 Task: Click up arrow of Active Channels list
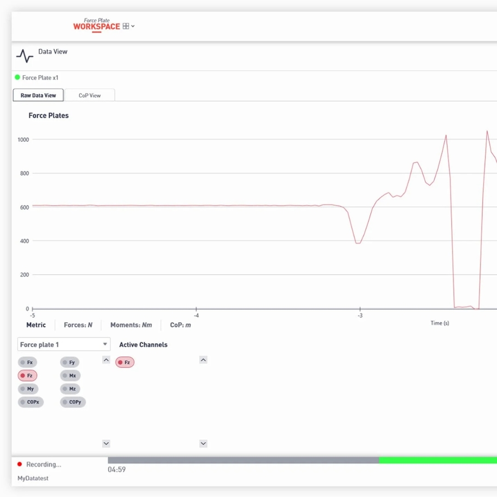click(x=203, y=360)
